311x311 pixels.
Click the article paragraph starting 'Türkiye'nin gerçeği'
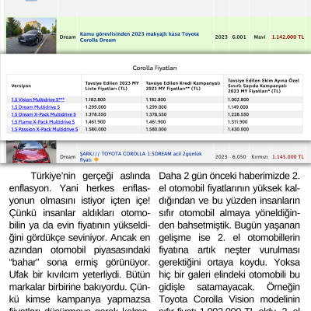(79, 241)
